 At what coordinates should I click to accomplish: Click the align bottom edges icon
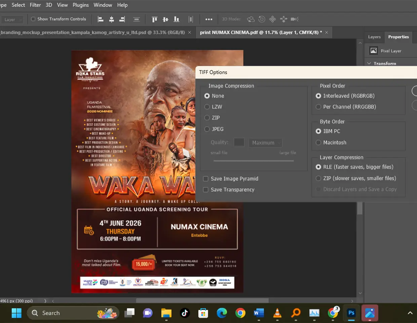click(x=176, y=19)
